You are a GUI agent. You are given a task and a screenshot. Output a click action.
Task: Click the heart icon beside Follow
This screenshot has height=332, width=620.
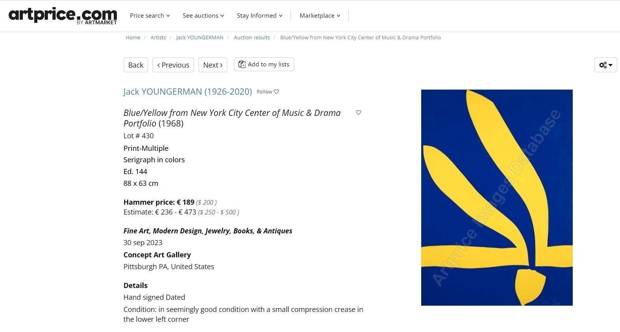coord(276,92)
